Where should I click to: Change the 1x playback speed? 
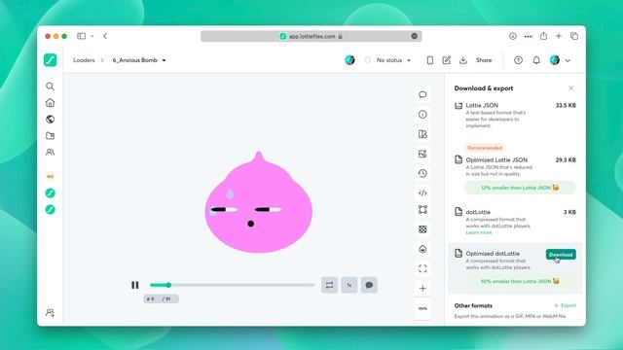349,285
